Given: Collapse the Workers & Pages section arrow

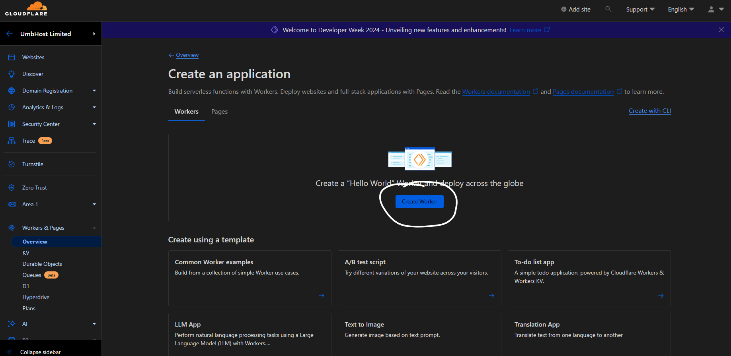Looking at the screenshot, I should (94, 228).
